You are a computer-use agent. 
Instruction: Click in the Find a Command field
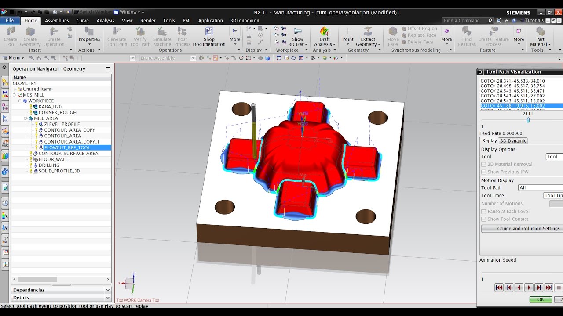[464, 21]
